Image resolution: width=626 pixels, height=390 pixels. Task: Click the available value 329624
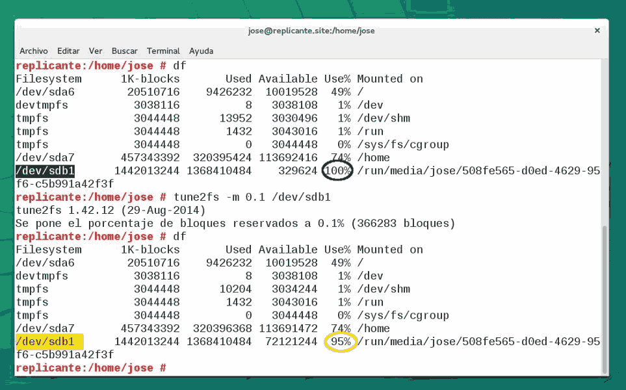[x=298, y=171]
